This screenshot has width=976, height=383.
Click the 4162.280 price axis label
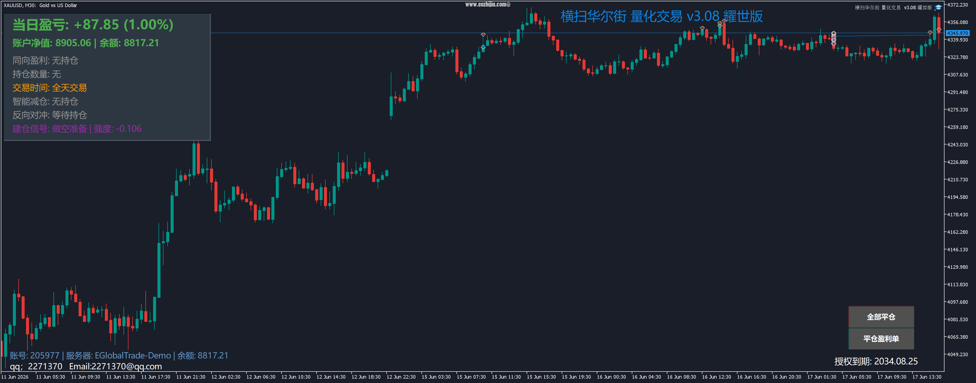[x=957, y=232]
